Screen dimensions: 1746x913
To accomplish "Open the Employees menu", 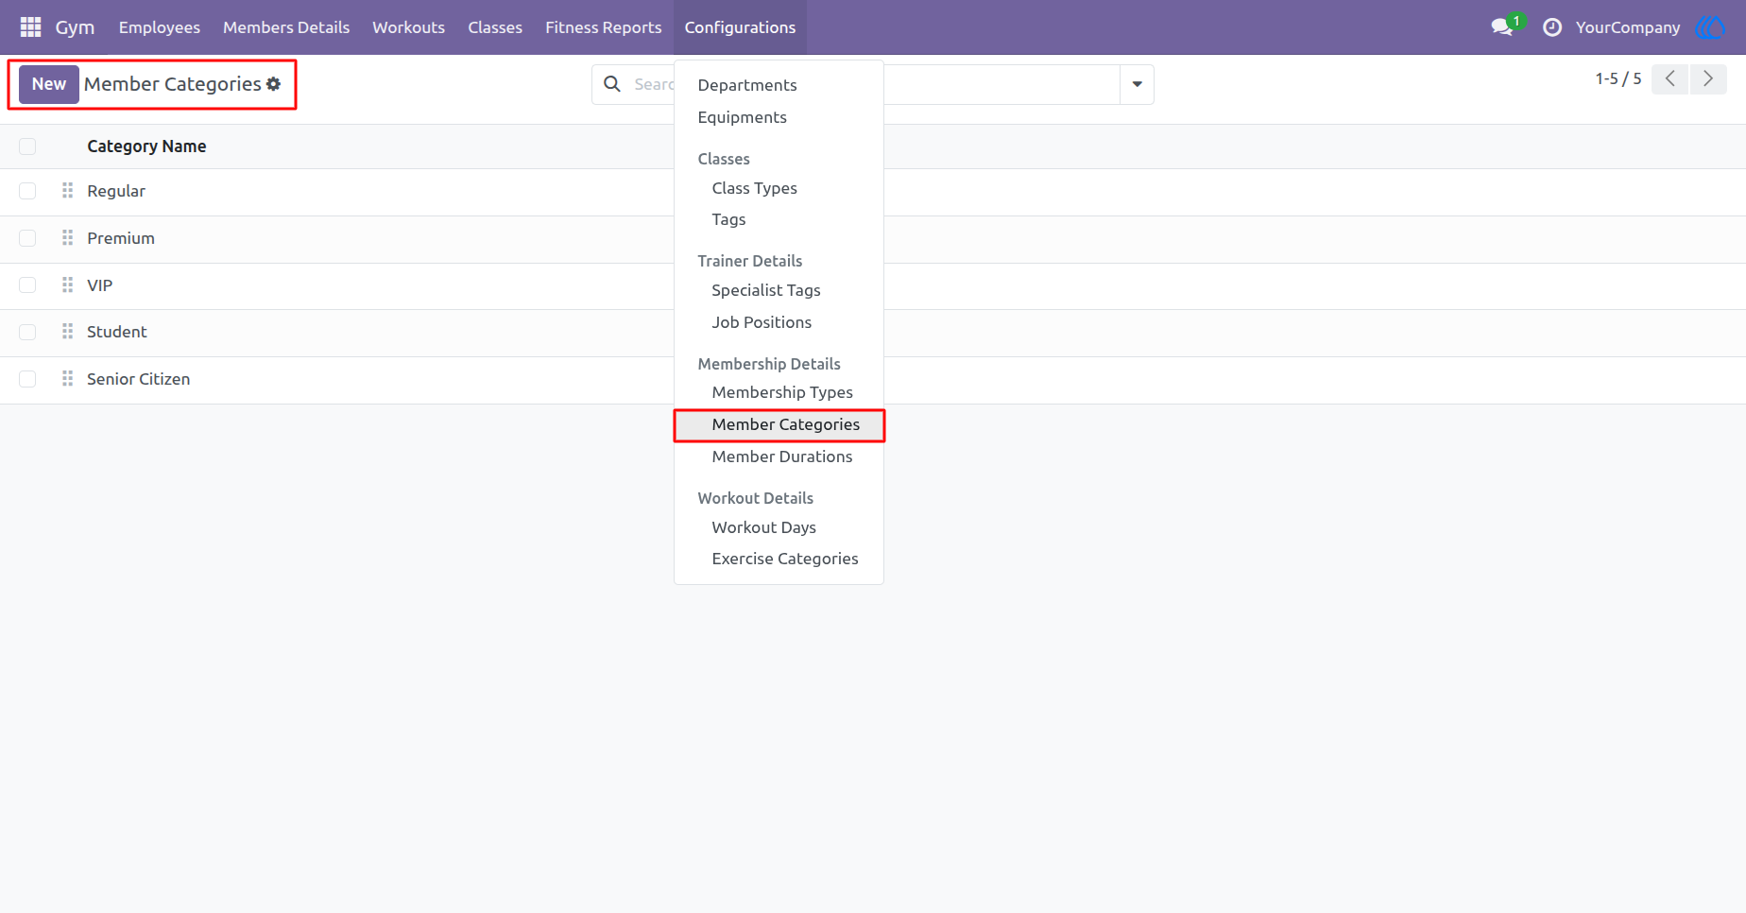I will [x=160, y=27].
